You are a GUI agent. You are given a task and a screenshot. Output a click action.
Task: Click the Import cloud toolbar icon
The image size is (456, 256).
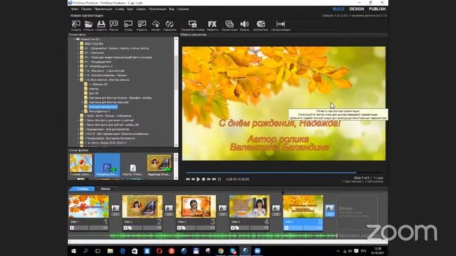(x=155, y=24)
